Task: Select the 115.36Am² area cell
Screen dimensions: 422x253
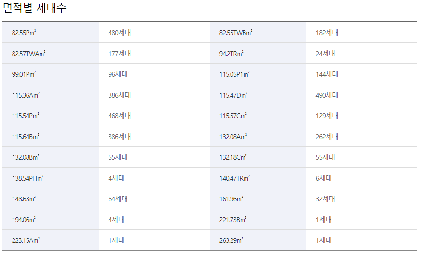Action: point(26,95)
